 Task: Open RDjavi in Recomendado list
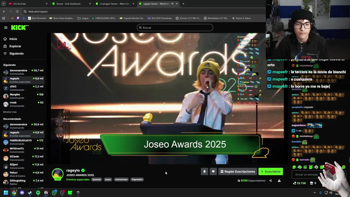point(23,166)
